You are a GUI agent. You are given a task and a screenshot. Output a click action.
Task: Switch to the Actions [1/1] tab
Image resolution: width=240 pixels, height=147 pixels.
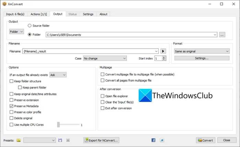(39, 14)
